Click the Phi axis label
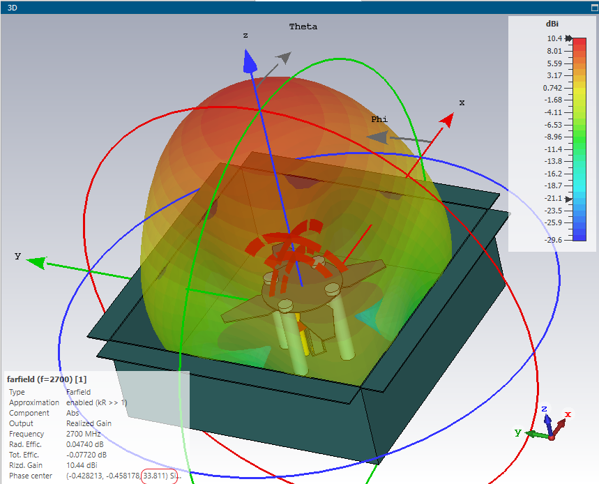This screenshot has width=599, height=484. pos(379,119)
